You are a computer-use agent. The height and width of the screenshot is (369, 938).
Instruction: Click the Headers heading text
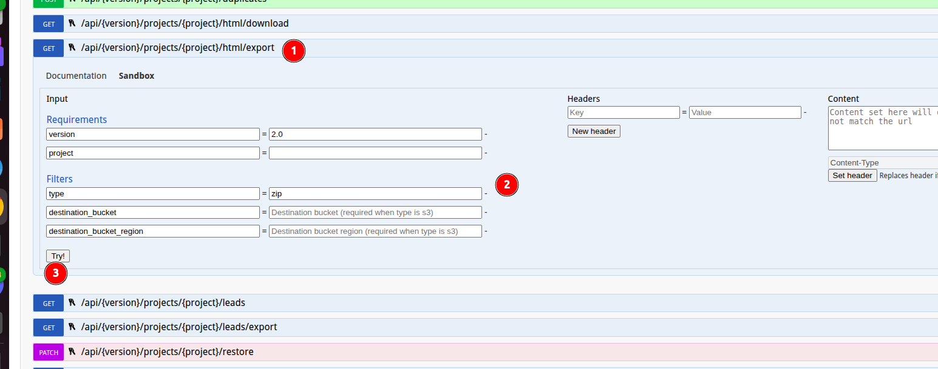[583, 99]
